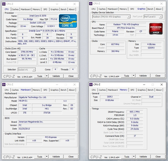The image size is (168, 161).
Task: Expand Tools arrow in CPU tab window
Action: 47,76
